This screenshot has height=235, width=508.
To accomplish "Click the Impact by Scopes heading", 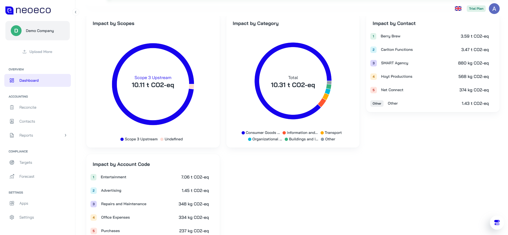I will pos(113,23).
